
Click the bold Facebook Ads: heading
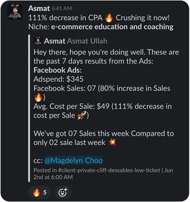(58, 70)
